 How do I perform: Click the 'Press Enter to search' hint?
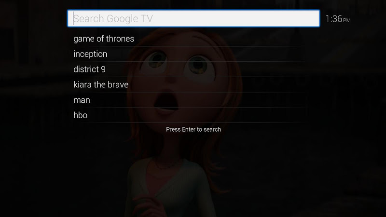pos(193,129)
